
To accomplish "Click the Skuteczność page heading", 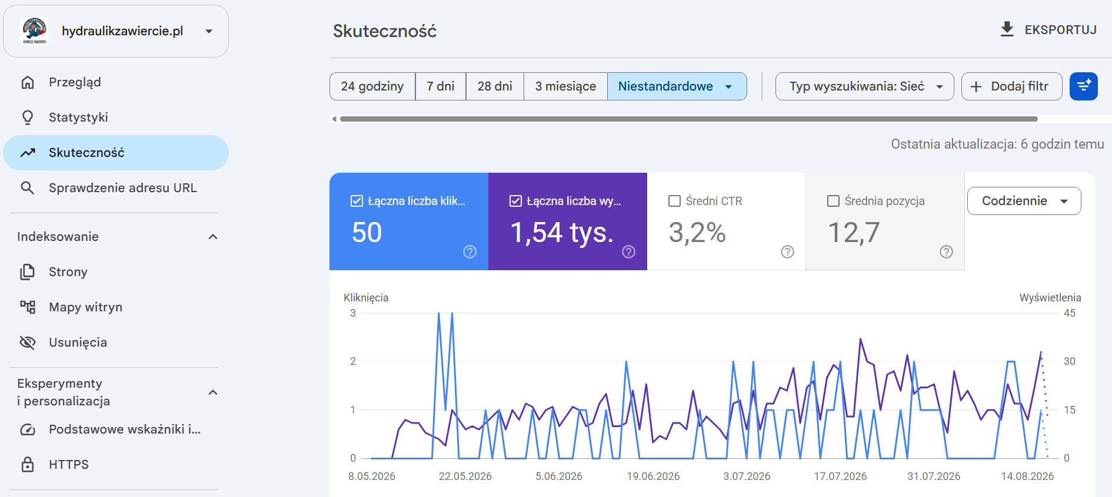I will tap(385, 31).
